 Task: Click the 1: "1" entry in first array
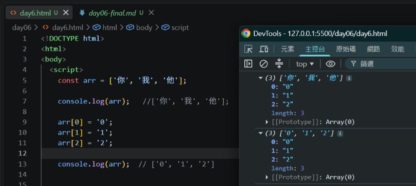282,95
